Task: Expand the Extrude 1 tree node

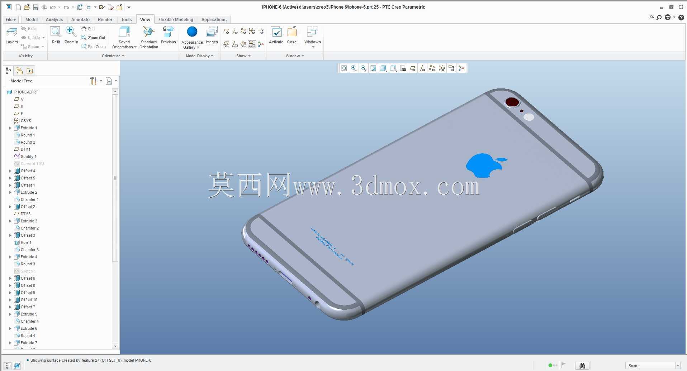Action: [x=10, y=128]
